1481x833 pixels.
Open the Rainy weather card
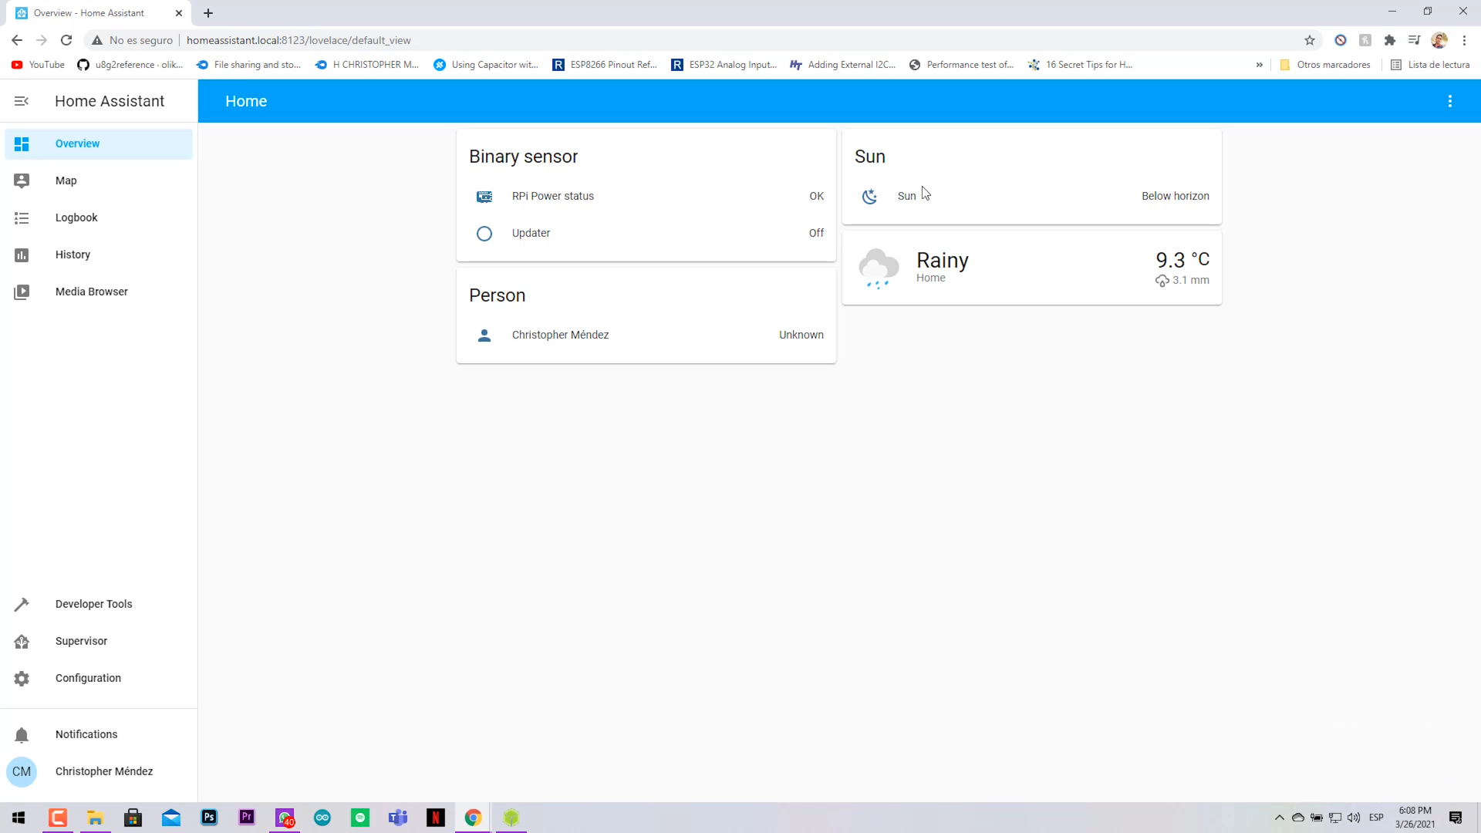(1031, 268)
